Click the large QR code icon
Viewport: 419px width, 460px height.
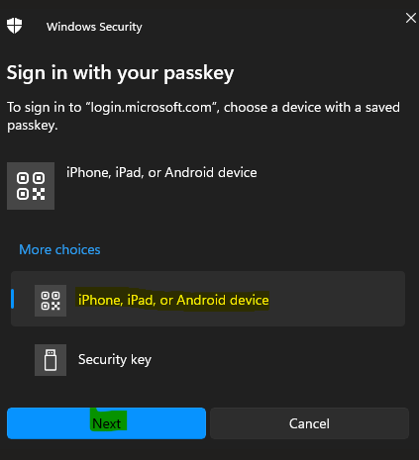31,186
